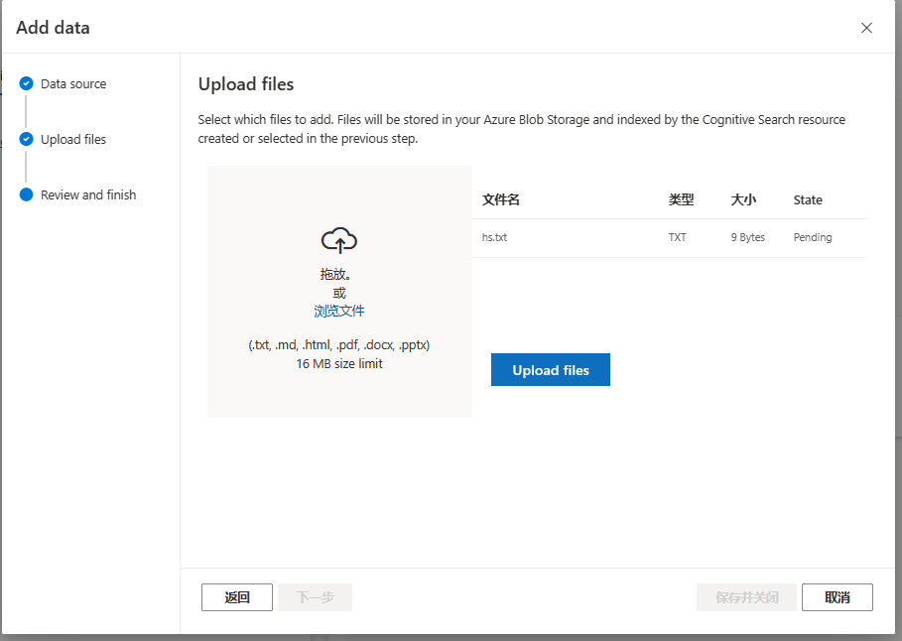Image resolution: width=902 pixels, height=641 pixels.
Task: Click the 文件名 column header
Action: click(x=500, y=199)
